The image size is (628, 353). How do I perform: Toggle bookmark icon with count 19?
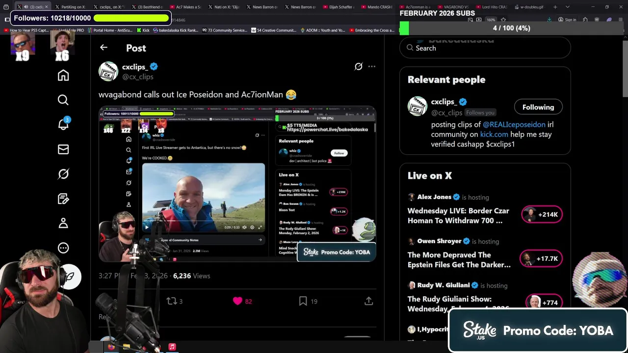[303, 301]
